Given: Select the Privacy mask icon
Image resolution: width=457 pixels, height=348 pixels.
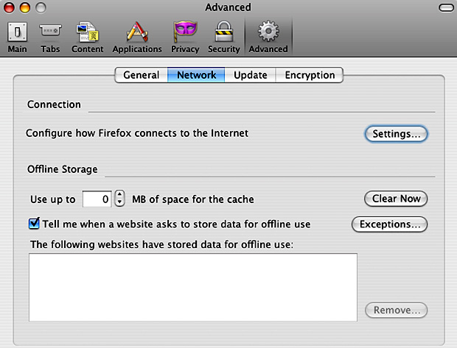Looking at the screenshot, I should click(185, 32).
